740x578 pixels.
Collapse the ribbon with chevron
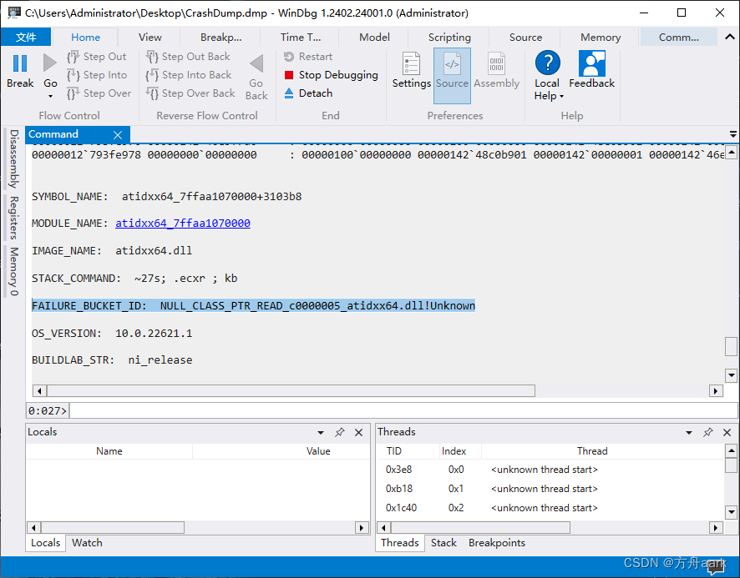click(x=730, y=37)
